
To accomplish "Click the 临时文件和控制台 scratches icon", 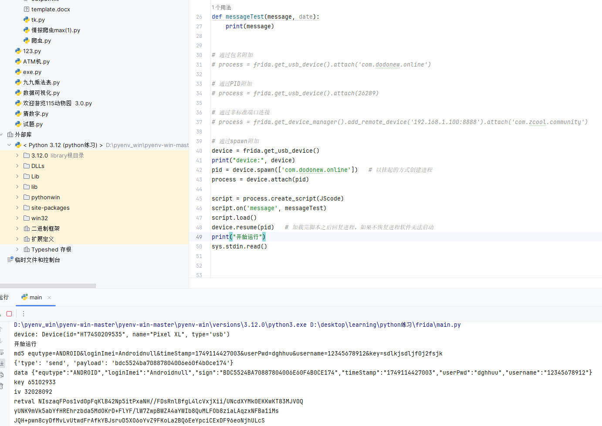I will click(10, 260).
